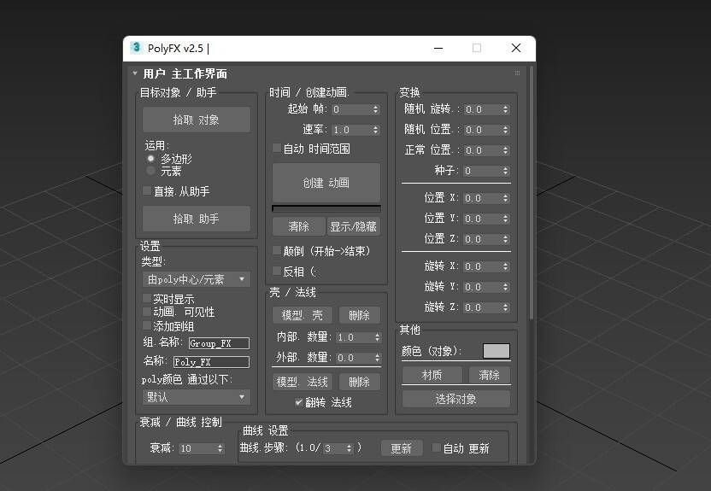Screen dimensions: 711x491
Task: Click the 位置 Z value field
Action: point(482,239)
